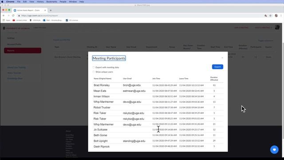This screenshot has height=160, width=284.
Task: Click Whip Manheimer joined at 09:11:22 AM
Action: click(x=103, y=124)
